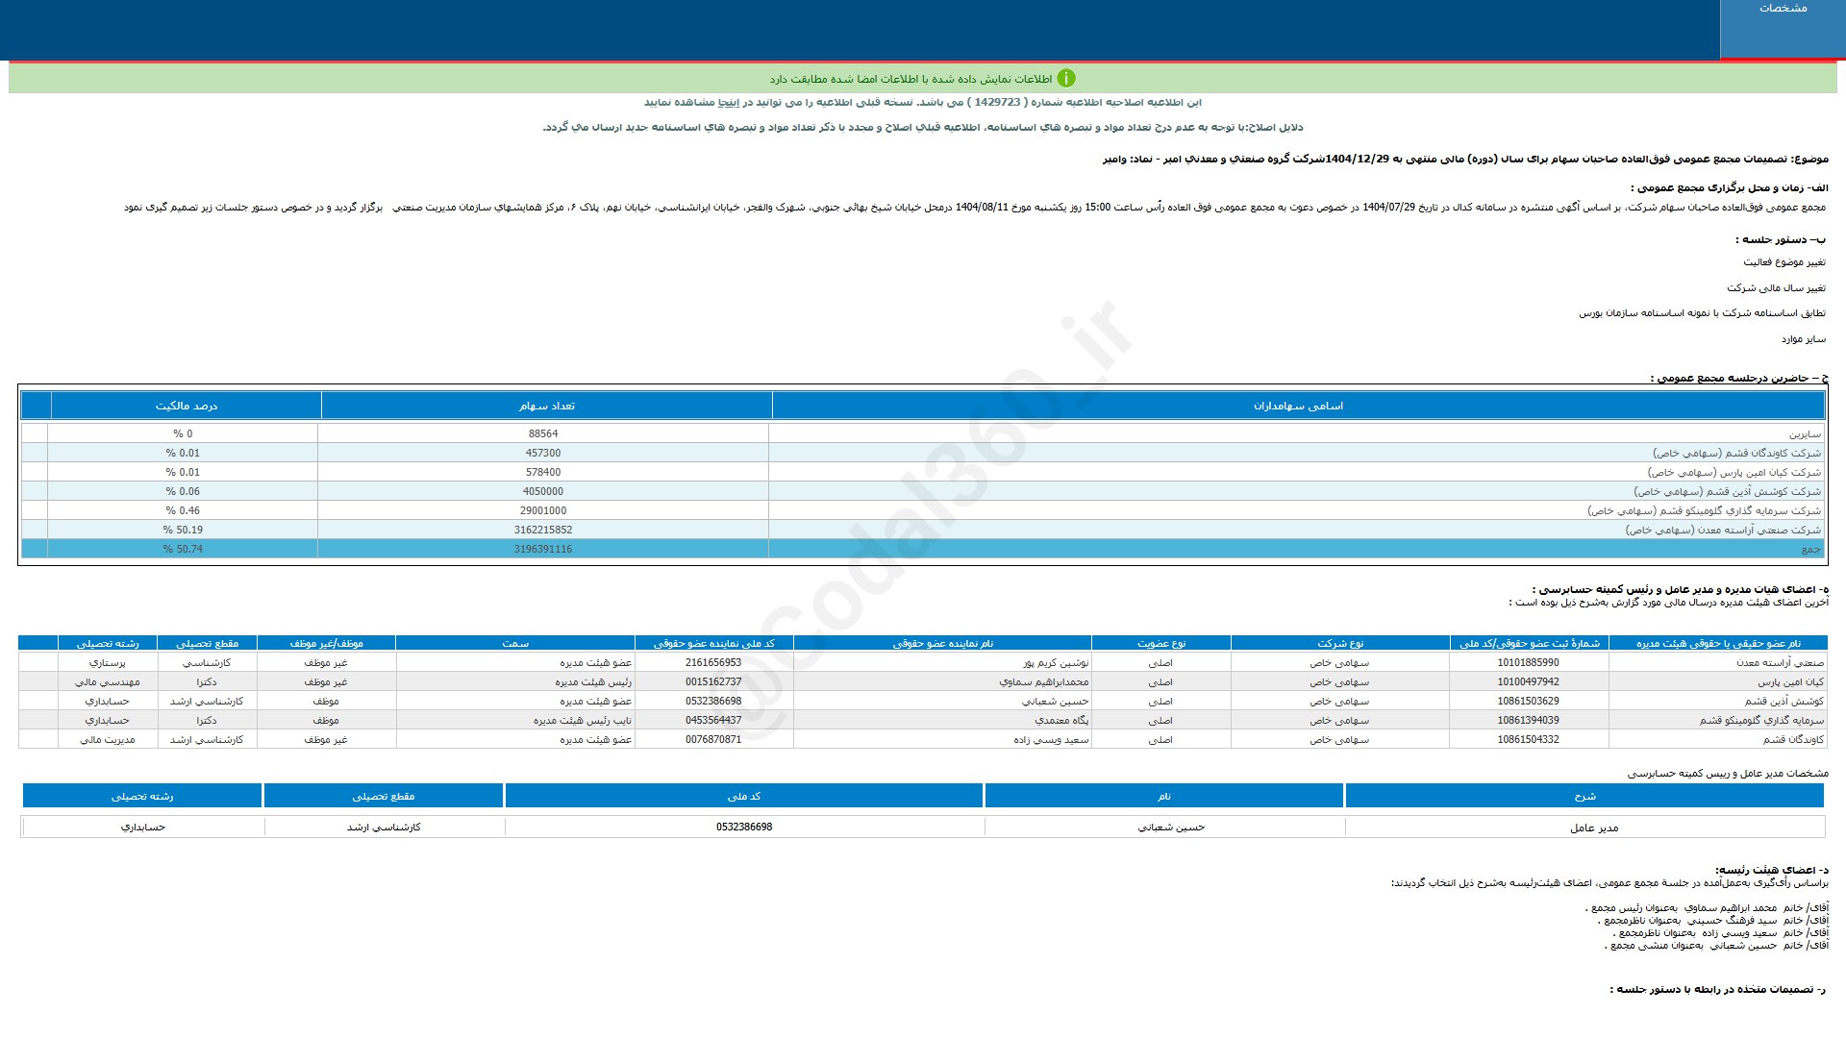Click the سمت column header in board table
The height and width of the screenshot is (1038, 1846).
(x=515, y=644)
